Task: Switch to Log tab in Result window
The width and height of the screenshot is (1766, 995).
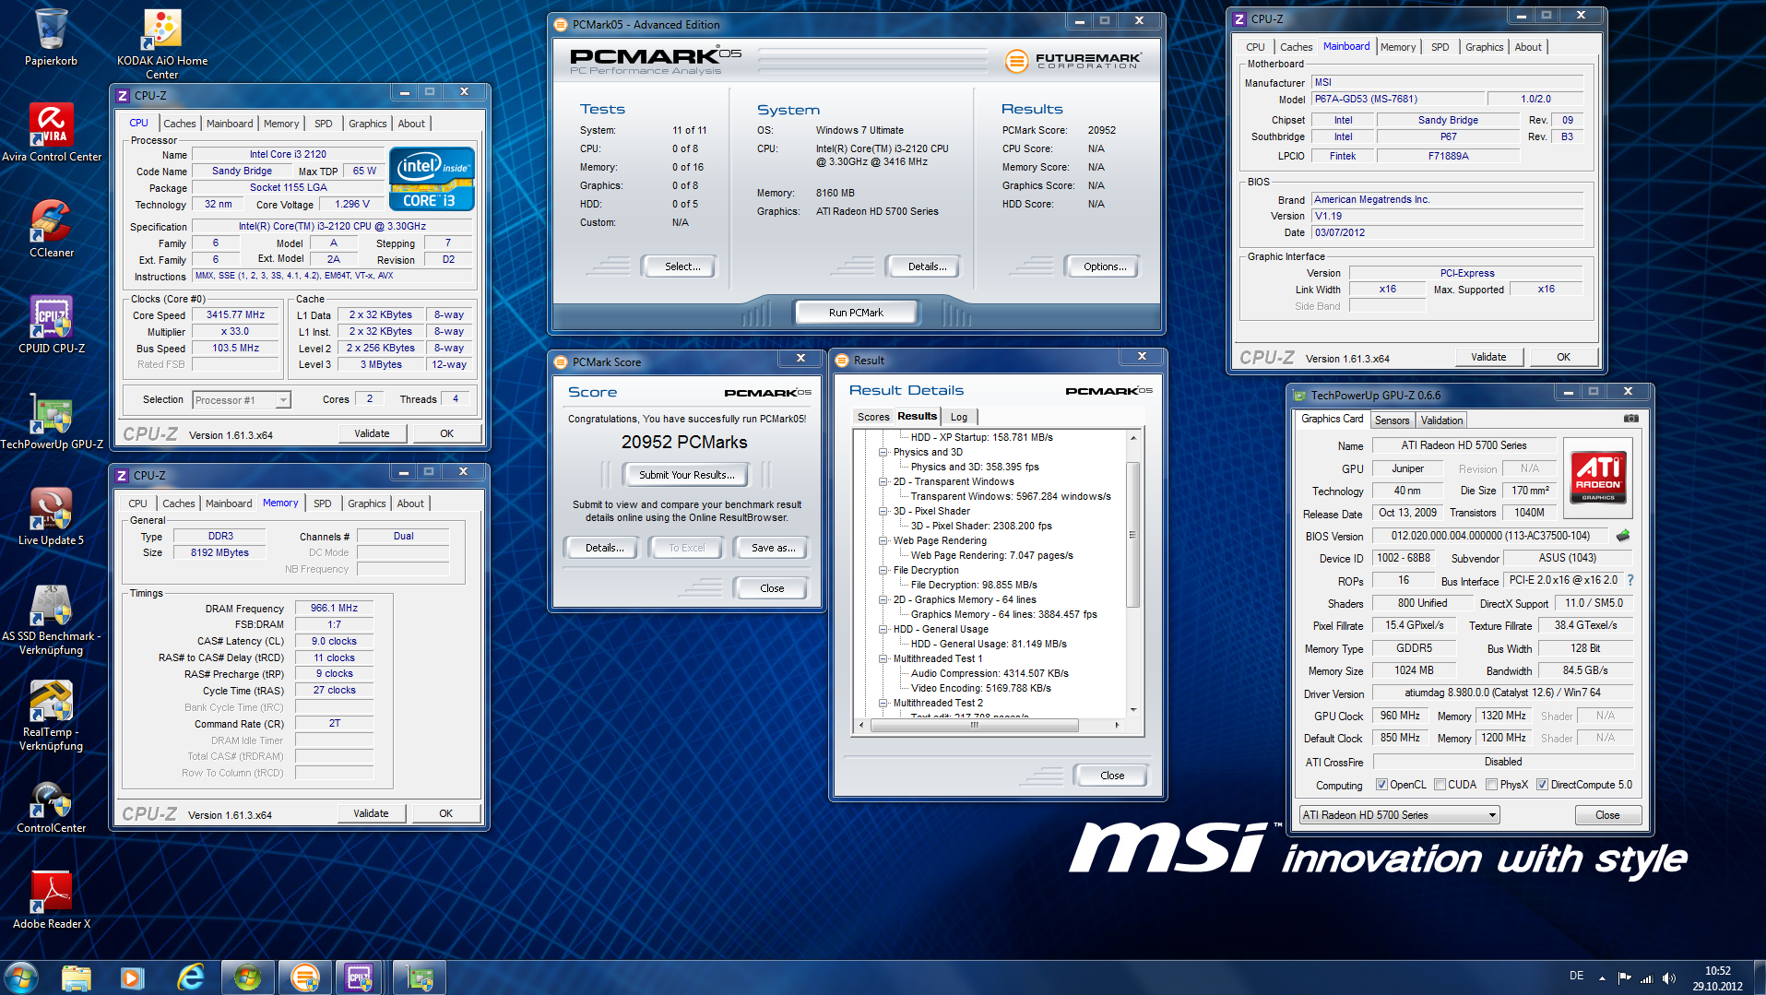Action: (x=959, y=417)
